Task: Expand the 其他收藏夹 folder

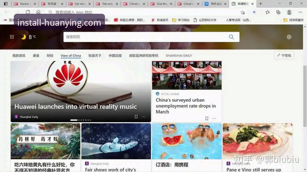Action: pos(294,20)
